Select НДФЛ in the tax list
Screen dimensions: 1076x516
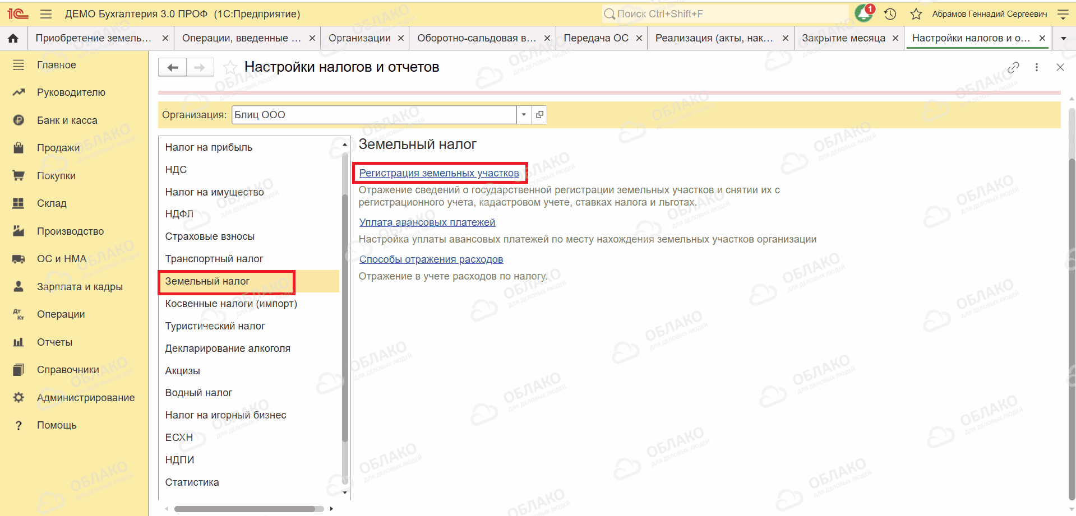(x=250, y=214)
